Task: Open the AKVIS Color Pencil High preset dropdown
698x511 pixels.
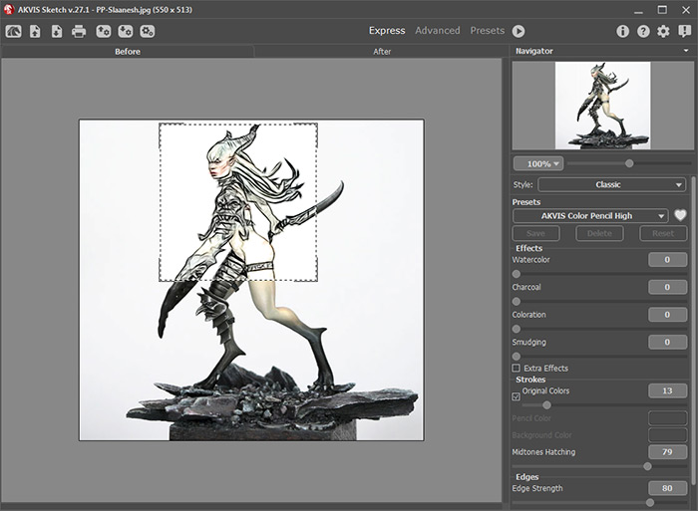Action: pyautogui.click(x=590, y=216)
